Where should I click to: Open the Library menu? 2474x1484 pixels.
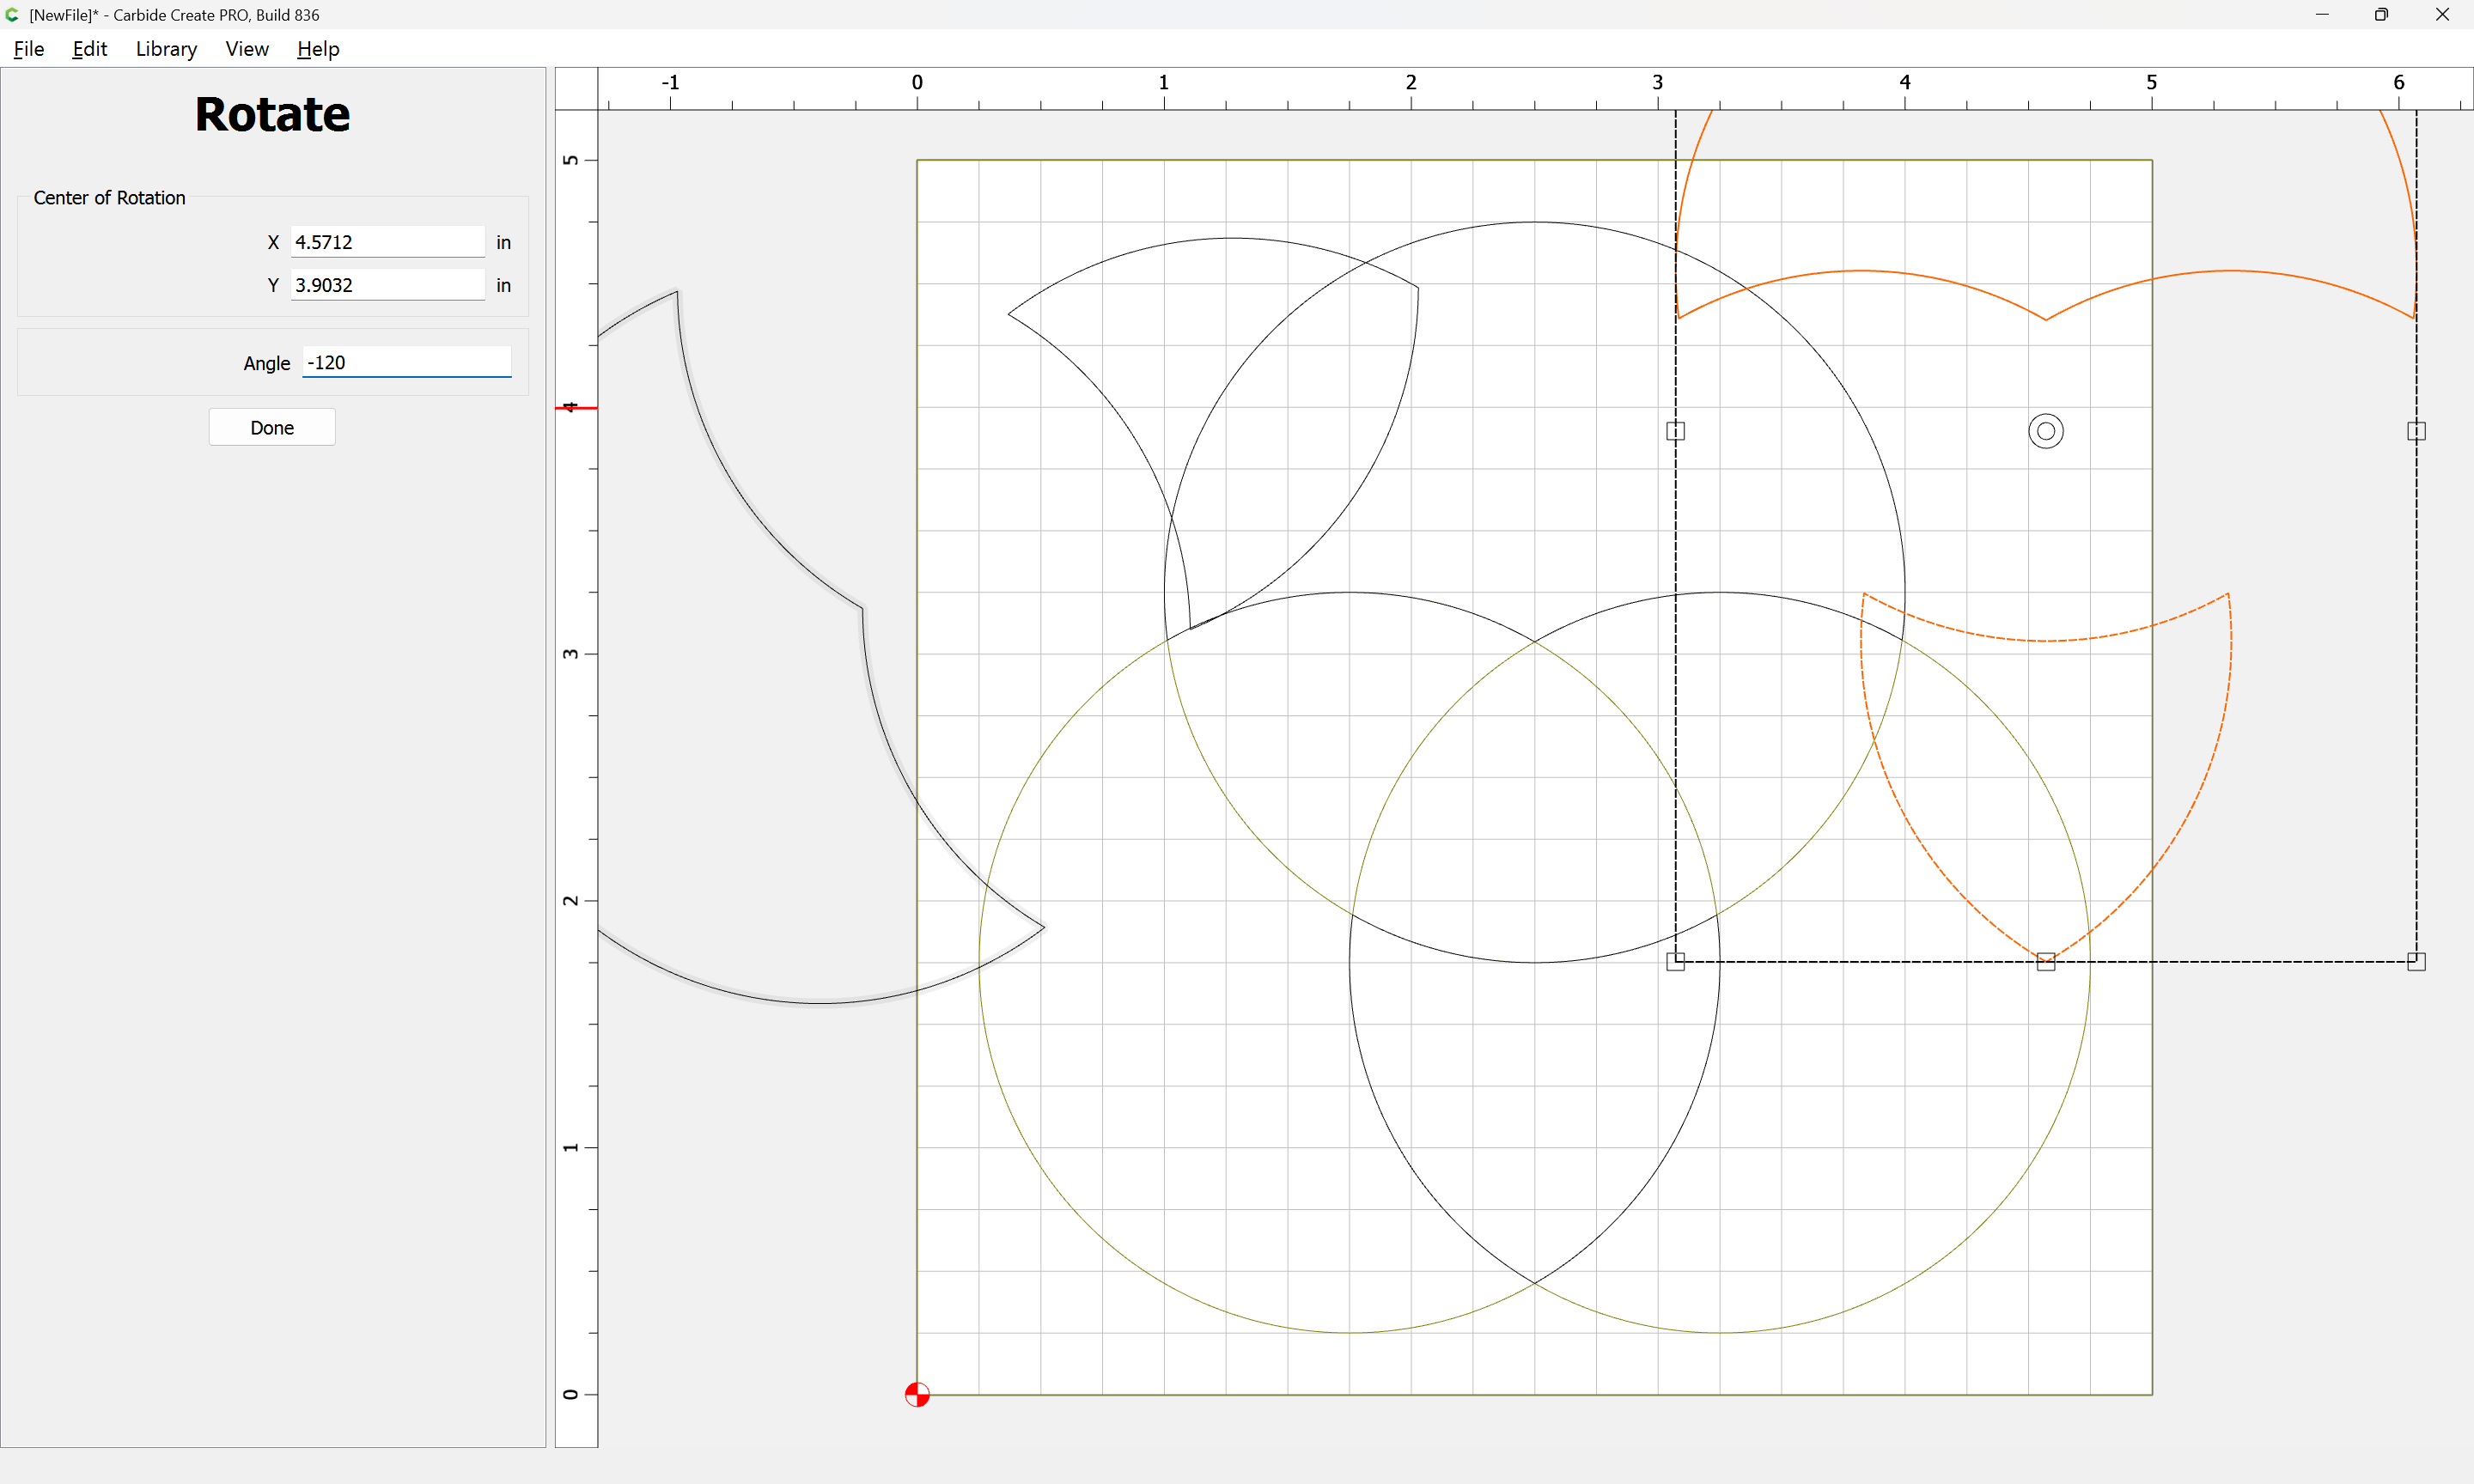click(x=166, y=49)
